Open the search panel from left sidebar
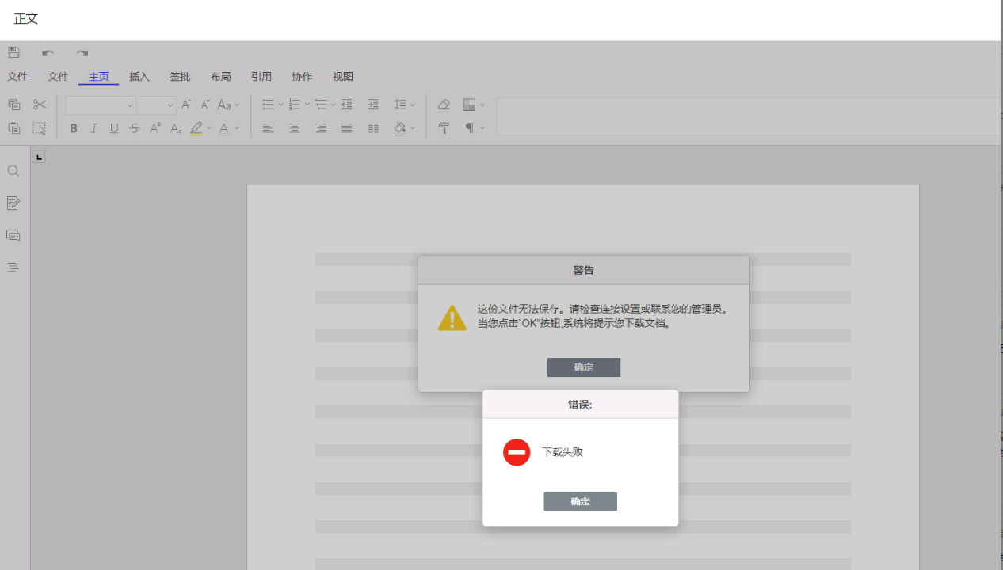Screen dimensions: 1003x570 tap(13, 171)
